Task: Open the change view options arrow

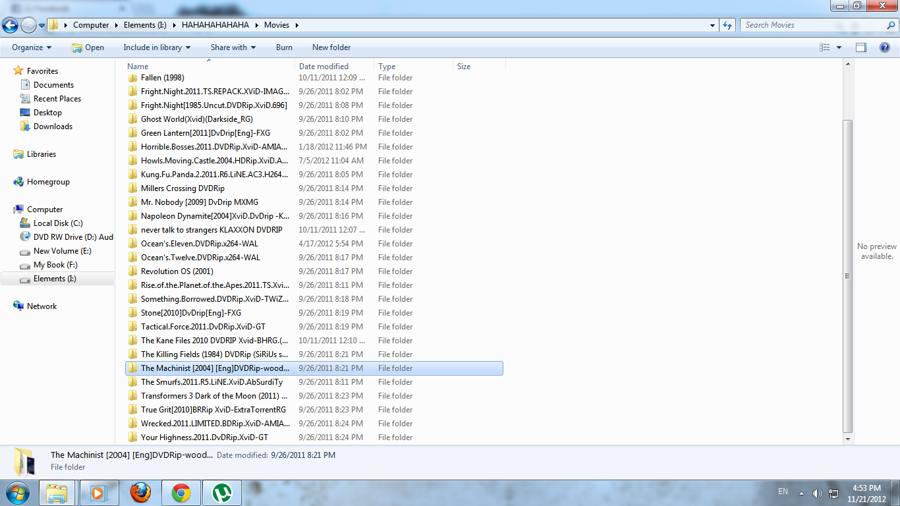Action: (x=839, y=47)
